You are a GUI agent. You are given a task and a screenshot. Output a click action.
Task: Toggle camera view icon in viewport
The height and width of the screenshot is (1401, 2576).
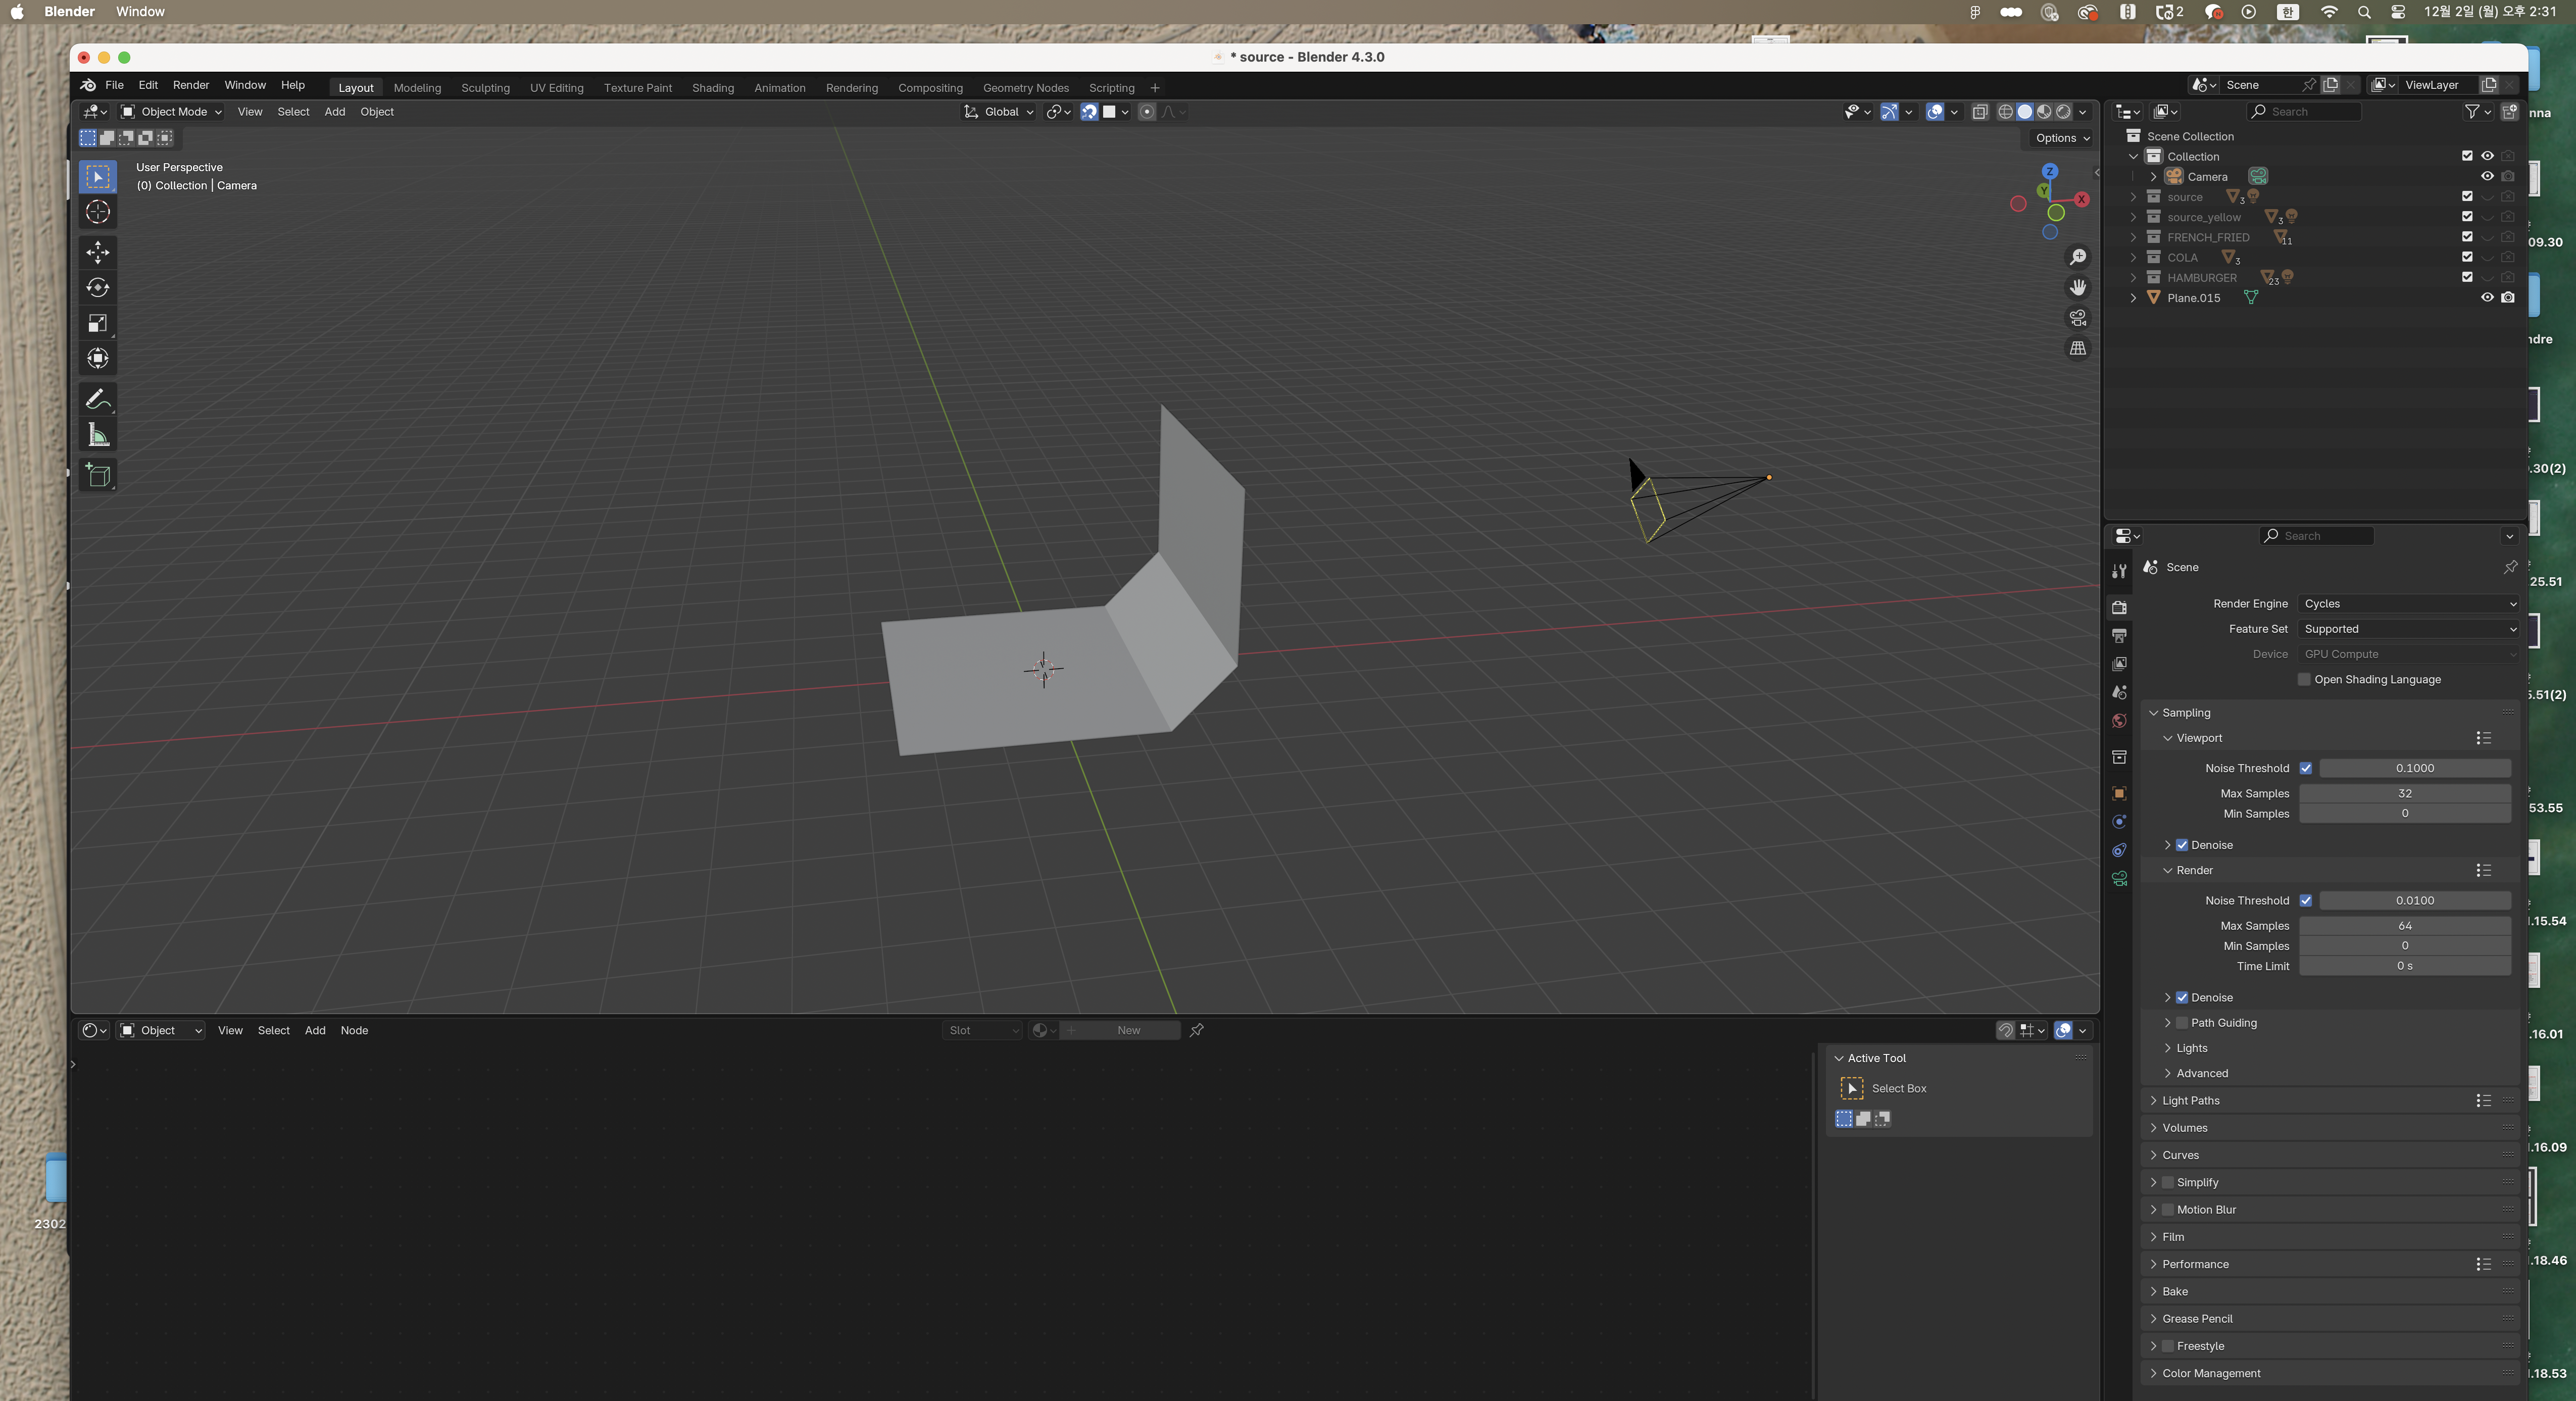(2077, 317)
